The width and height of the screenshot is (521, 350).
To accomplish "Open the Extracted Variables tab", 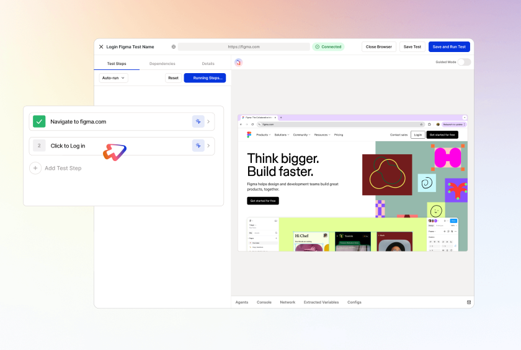I will [x=321, y=302].
